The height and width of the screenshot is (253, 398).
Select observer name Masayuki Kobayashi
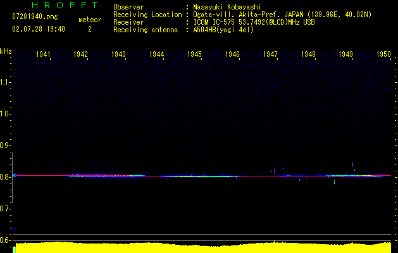(x=227, y=7)
